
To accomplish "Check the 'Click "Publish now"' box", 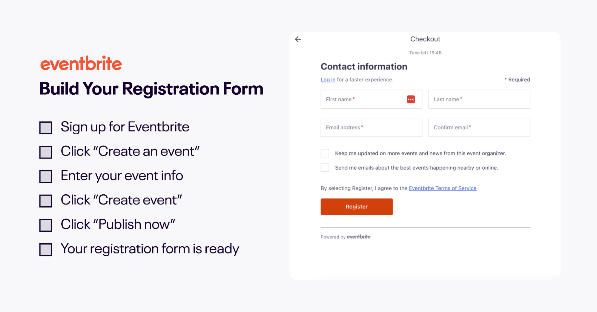I will click(x=46, y=225).
